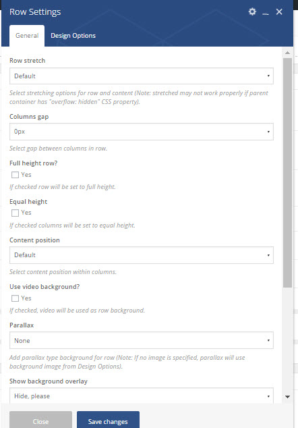Click the vertical scrollbar thumb
298x428 pixels.
[287, 173]
